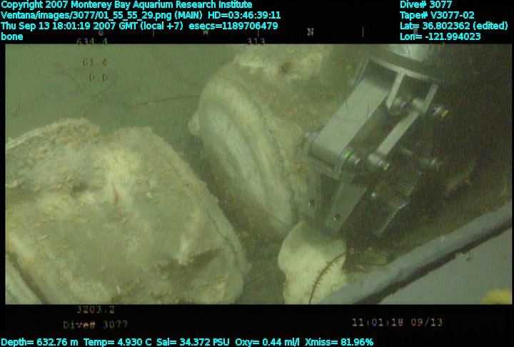Click the esecs=1189706479 value
The height and width of the screenshot is (347, 514).
coord(233,26)
